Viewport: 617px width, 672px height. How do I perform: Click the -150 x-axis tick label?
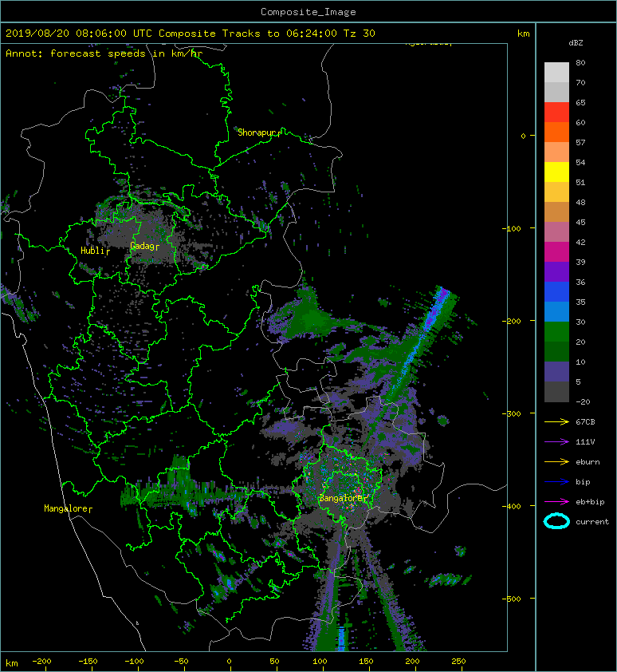coord(88,662)
